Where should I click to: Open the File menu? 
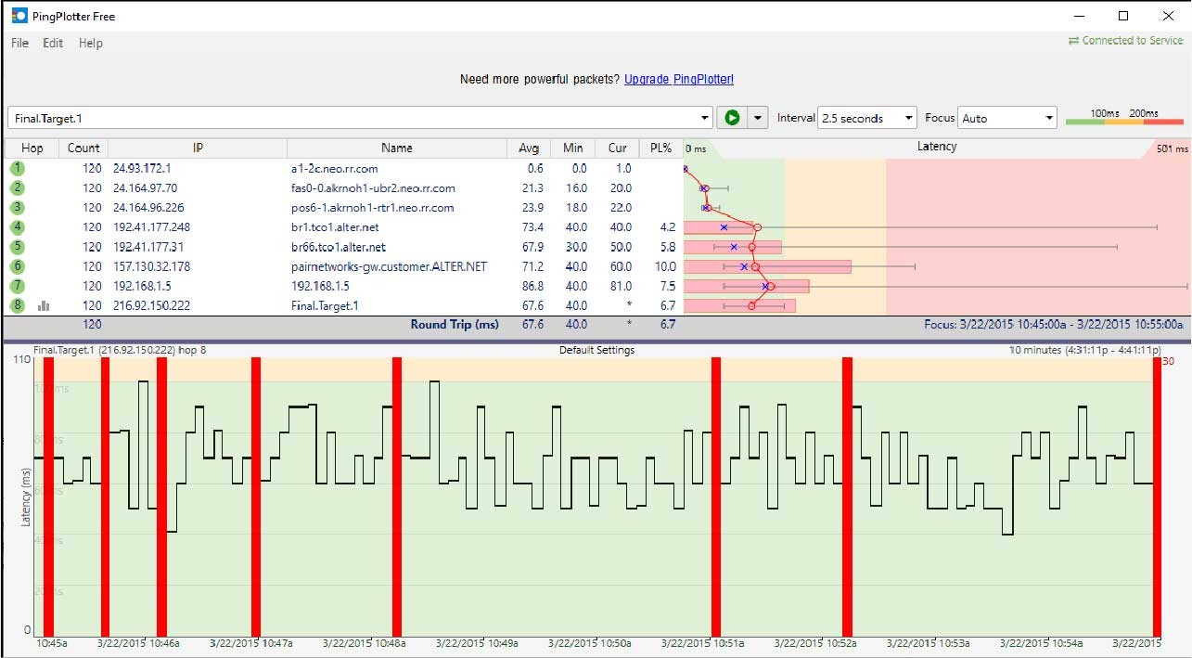[x=19, y=43]
